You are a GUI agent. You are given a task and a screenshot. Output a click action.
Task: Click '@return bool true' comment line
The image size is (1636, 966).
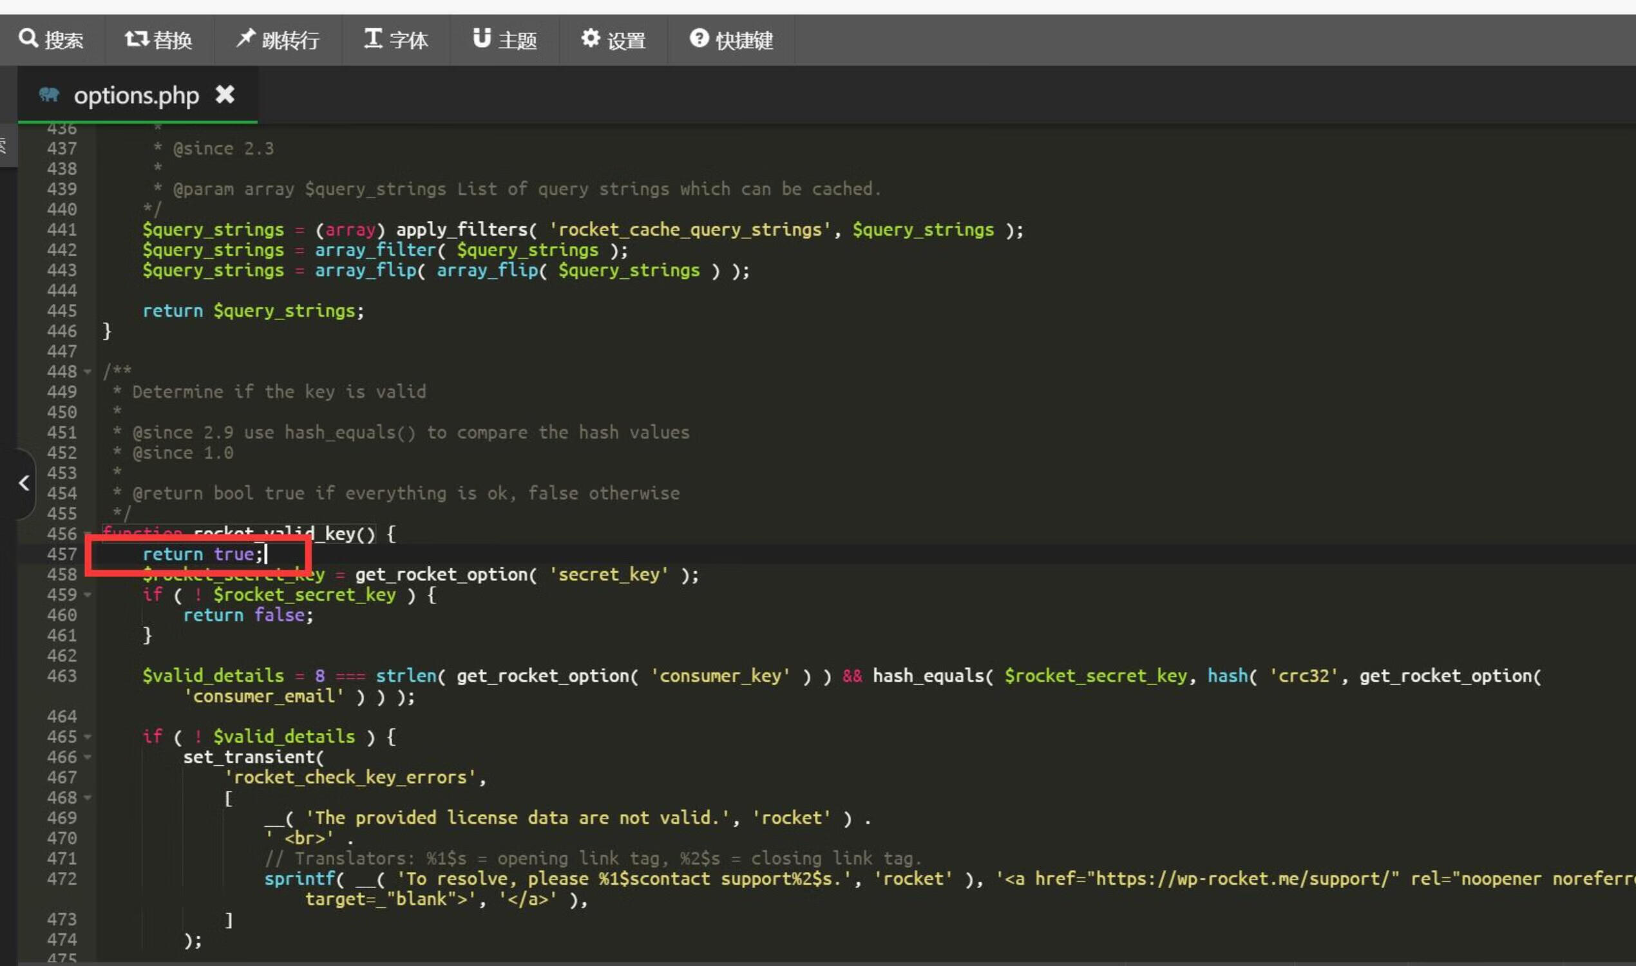(x=406, y=493)
